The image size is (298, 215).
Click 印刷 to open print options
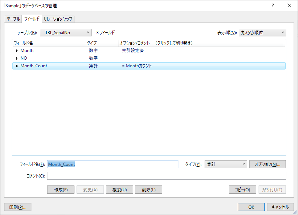[x=17, y=207]
